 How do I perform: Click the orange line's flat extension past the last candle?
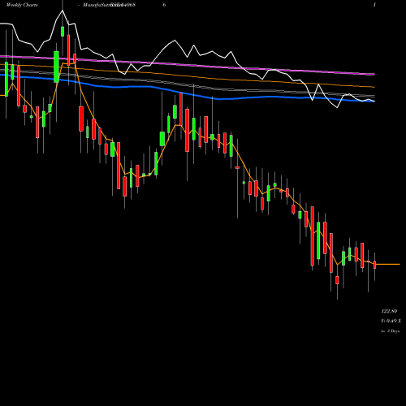[x=388, y=264]
